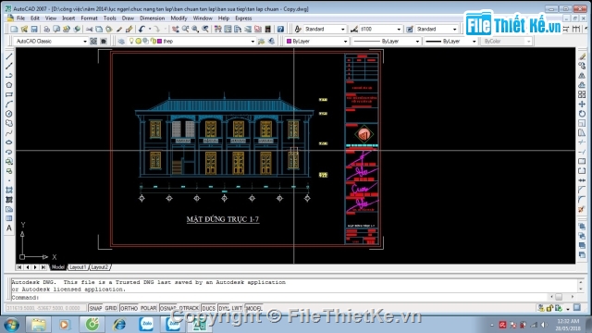Open the Dimension menu
The image size is (592, 333).
pyautogui.click(x=152, y=18)
